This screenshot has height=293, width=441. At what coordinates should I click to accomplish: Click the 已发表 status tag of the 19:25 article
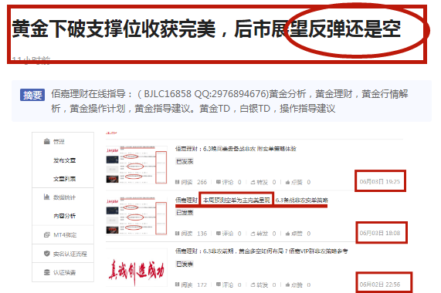point(185,161)
